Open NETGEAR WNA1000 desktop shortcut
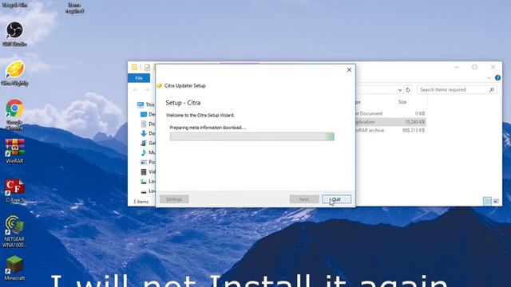The width and height of the screenshot is (511, 287). [14, 231]
